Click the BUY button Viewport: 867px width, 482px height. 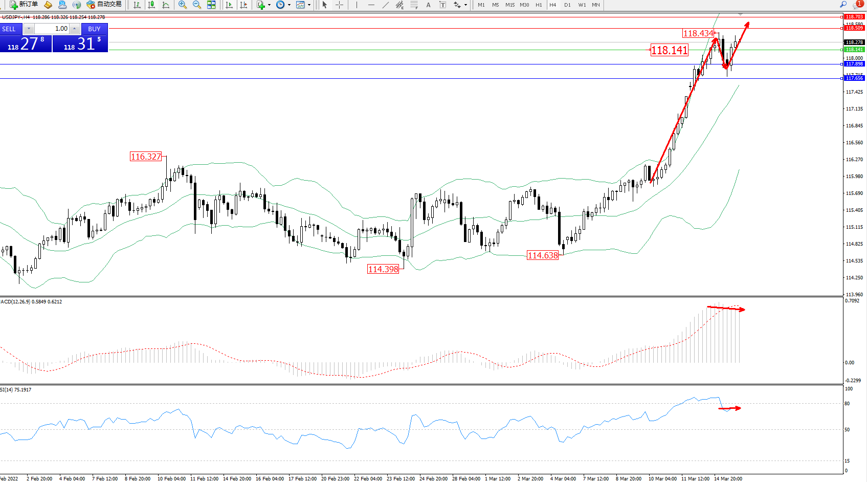coord(94,29)
